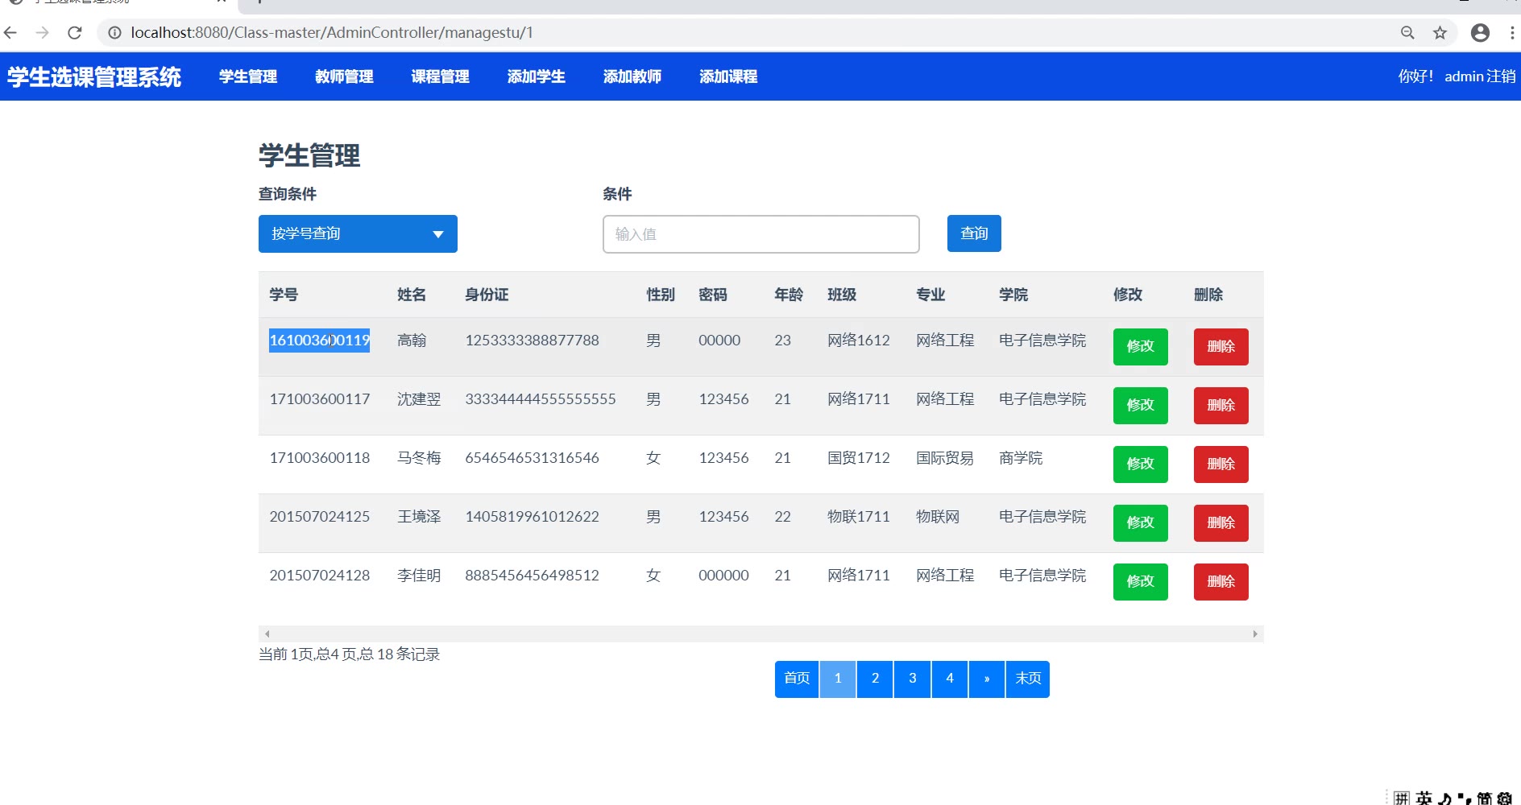The height and width of the screenshot is (805, 1521).
Task: Delete student 马冬梅 with 删除 button
Action: pos(1221,464)
